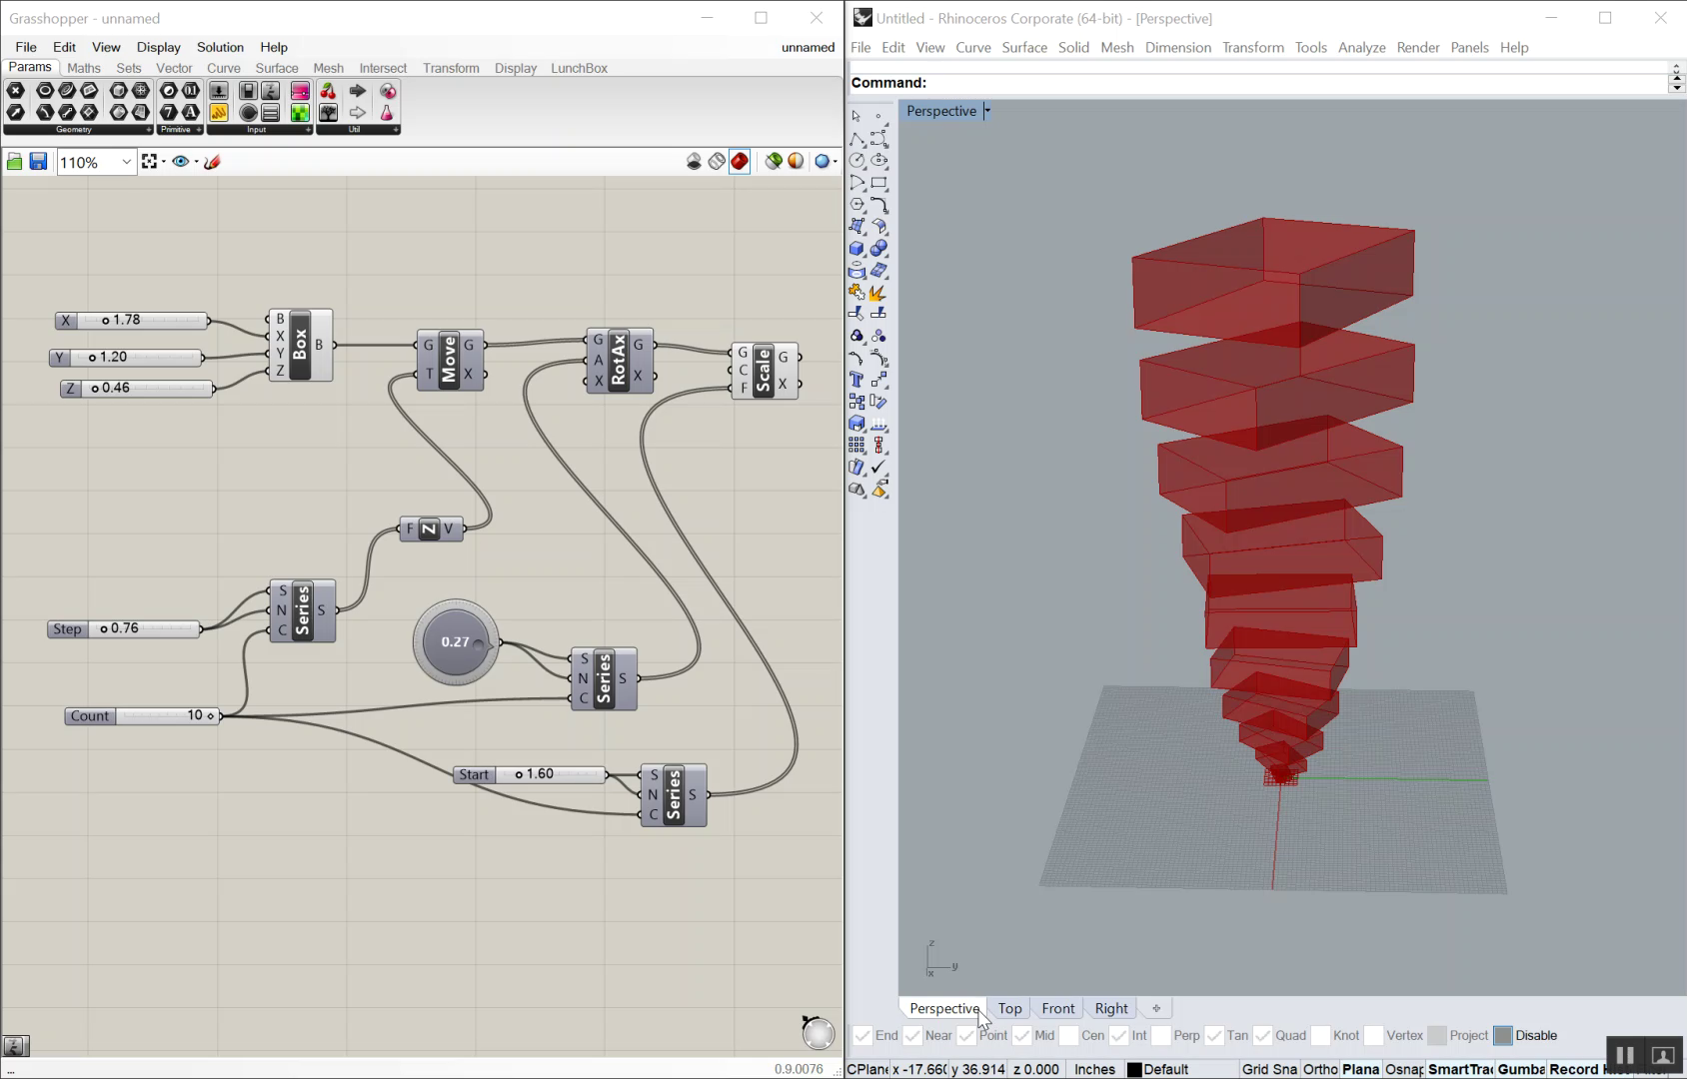Image resolution: width=1687 pixels, height=1079 pixels.
Task: Switch to the Top viewport tab
Action: [1009, 1008]
